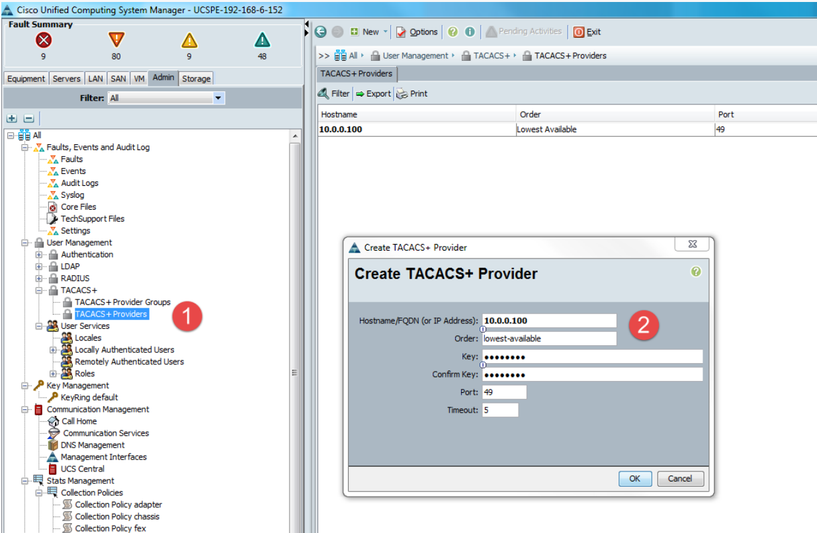
Task: Click Cancel in the dialog
Action: 680,478
